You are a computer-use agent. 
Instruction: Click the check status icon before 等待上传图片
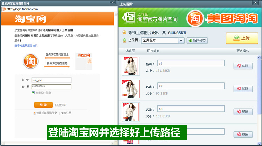coord(124,32)
